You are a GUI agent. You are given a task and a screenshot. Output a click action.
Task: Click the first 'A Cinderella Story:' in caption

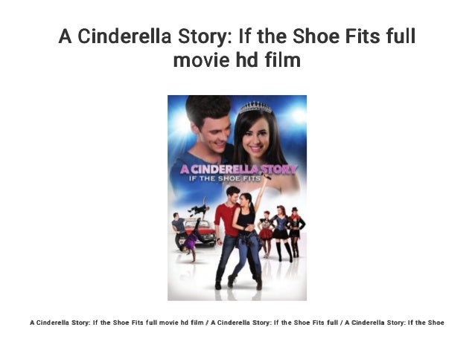[60, 323]
